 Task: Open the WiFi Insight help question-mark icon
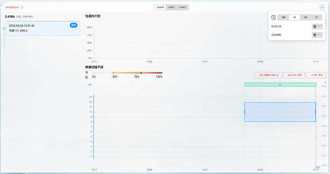click(x=22, y=7)
